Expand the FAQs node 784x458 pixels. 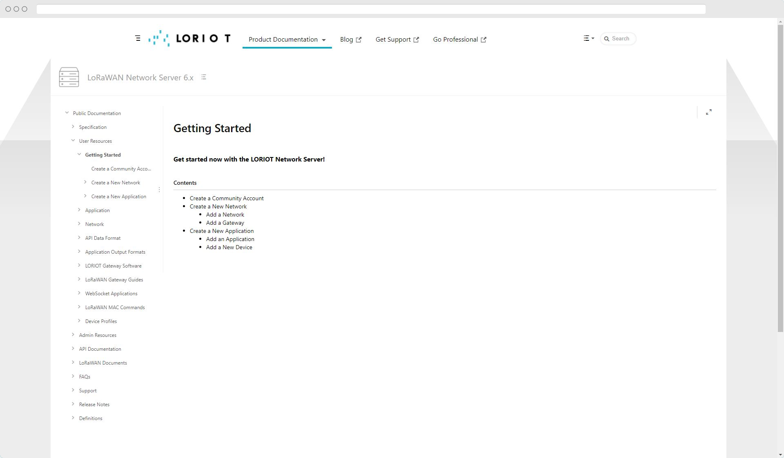click(73, 376)
